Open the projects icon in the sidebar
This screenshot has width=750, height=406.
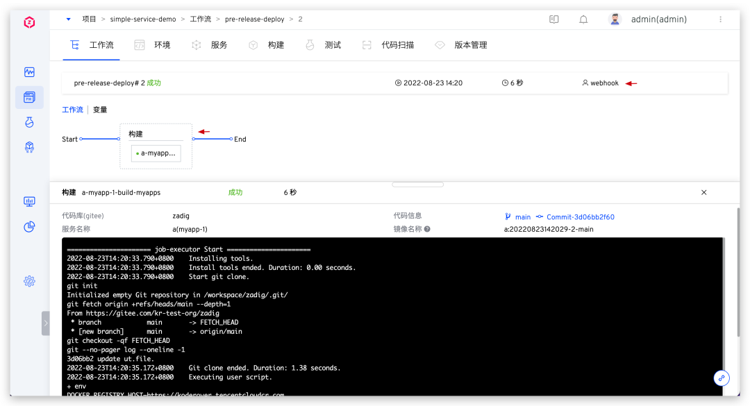coord(29,97)
